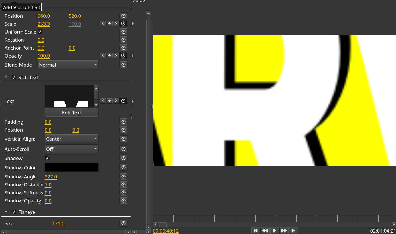Click the Opacity value 100.0
The image size is (396, 234).
pos(44,56)
